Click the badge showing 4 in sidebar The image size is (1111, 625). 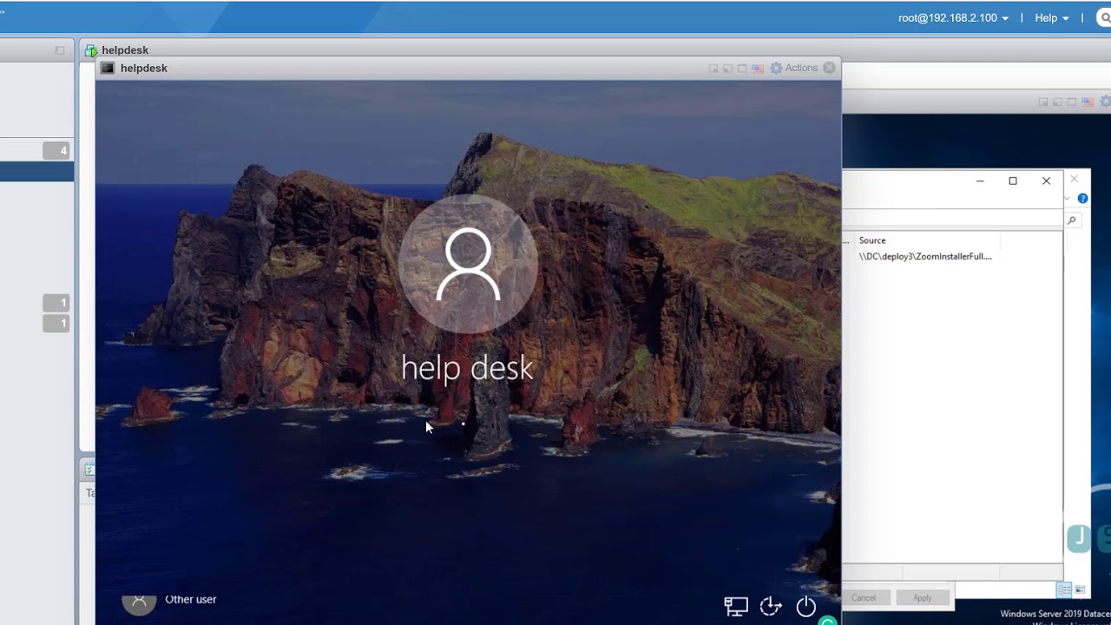[56, 151]
